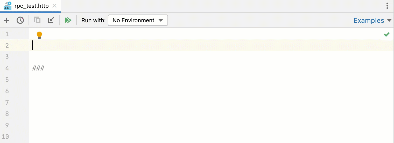This screenshot has height=143, width=394.
Task: Click empty editor area on line 7
Action: (x=212, y=102)
